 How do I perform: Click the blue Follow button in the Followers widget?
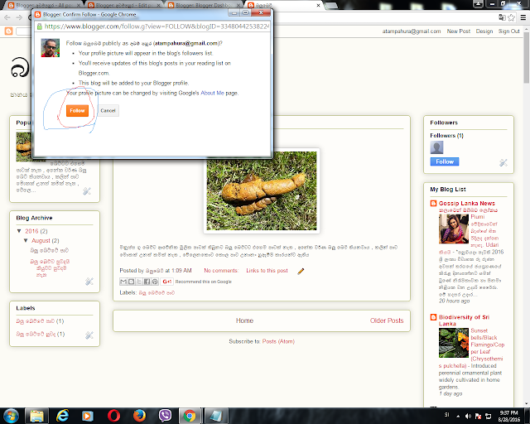[445, 161]
